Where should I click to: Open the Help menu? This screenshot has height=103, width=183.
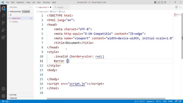click(x=54, y=2)
